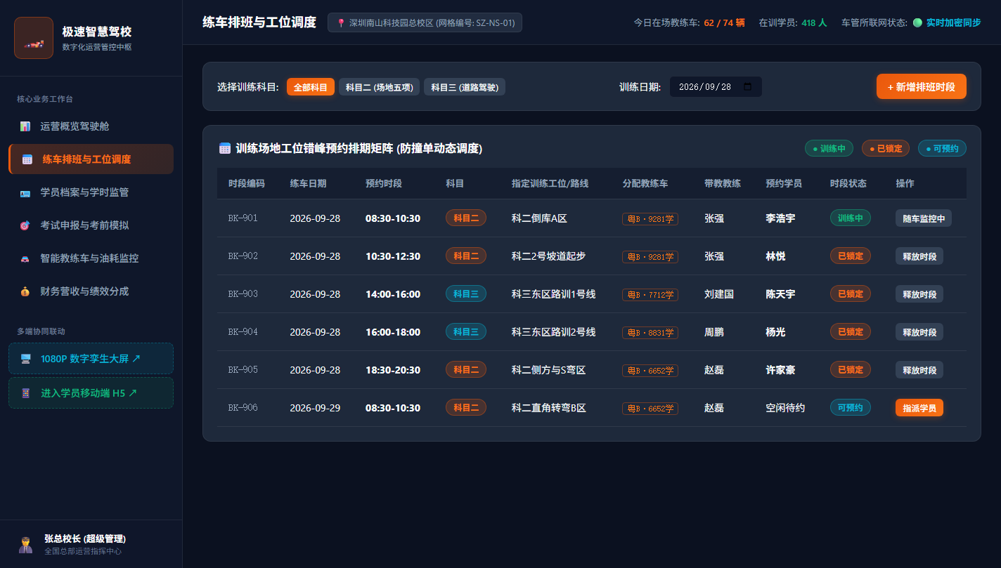Image resolution: width=1001 pixels, height=568 pixels.
Task: Click 释放时段 in the BK-903 row
Action: click(x=919, y=294)
